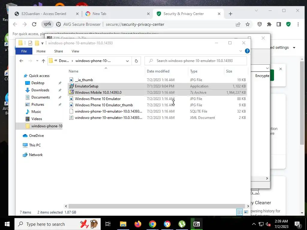Image resolution: width=307 pixels, height=230 pixels.
Task: Bookmark this page with the star icon
Action: (247, 24)
